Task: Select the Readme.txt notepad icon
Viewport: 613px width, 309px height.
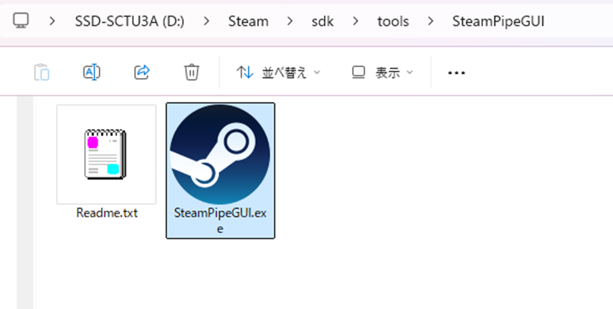Action: [x=106, y=154]
